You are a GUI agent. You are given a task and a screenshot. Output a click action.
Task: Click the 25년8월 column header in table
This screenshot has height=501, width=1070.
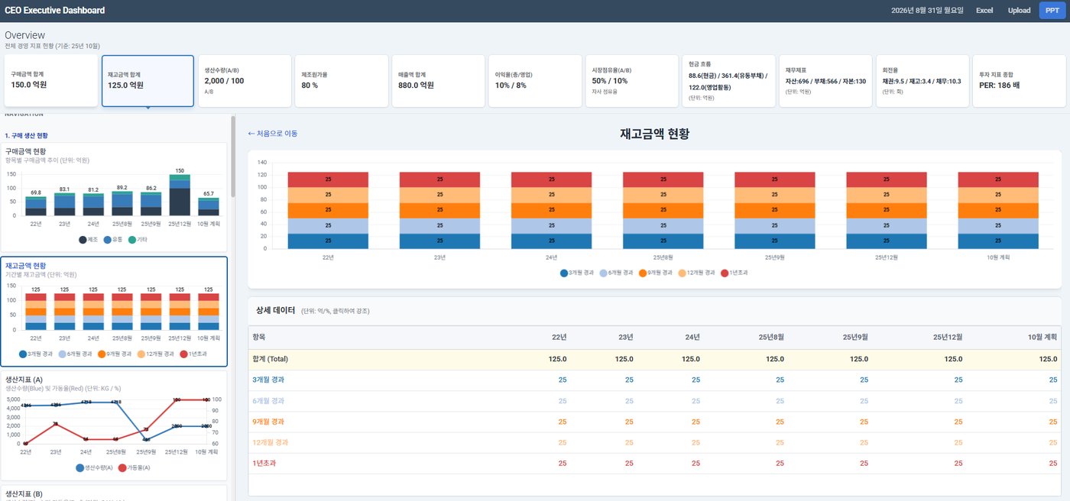771,338
